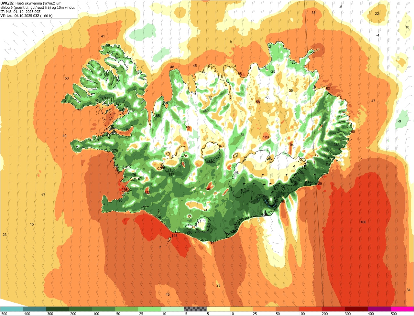This screenshot has width=414, height=316.
Task: Click the -9 value in the eastern sea
Action: (x=399, y=121)
